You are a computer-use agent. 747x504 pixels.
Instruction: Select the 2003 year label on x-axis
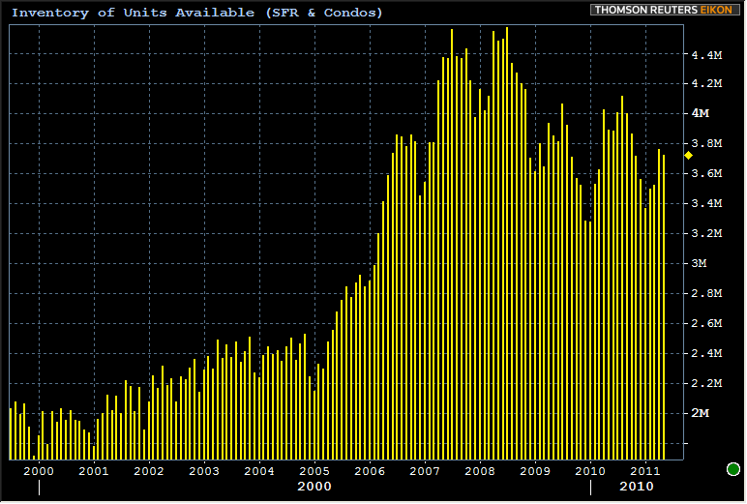(204, 471)
